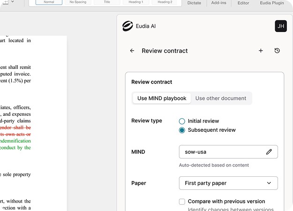Open the Paper dropdown chevron
This screenshot has height=211, width=293.
click(269, 183)
